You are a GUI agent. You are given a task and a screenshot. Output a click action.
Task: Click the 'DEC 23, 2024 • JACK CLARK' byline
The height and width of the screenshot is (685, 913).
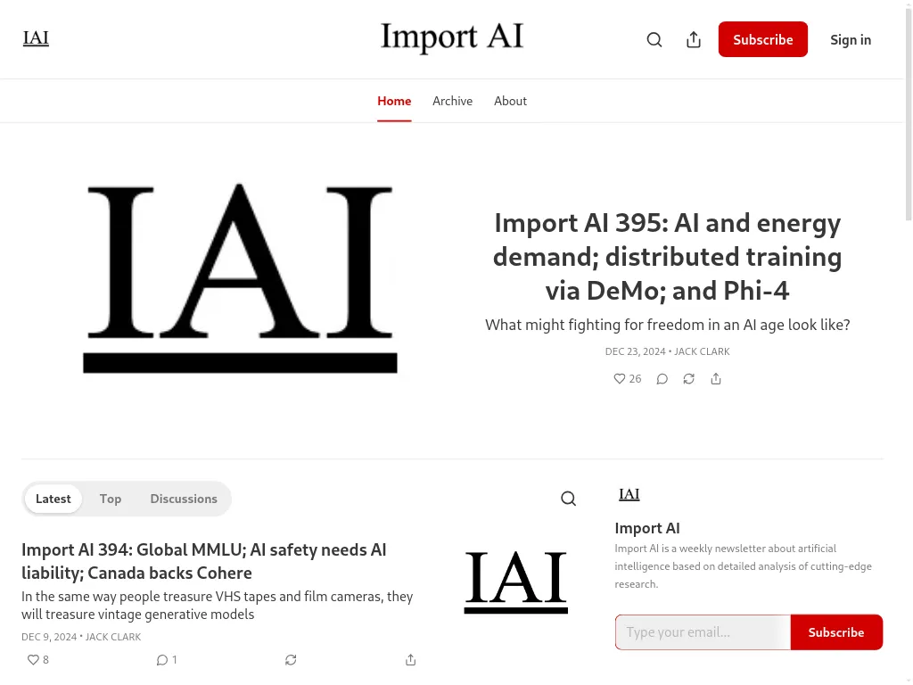pos(667,351)
